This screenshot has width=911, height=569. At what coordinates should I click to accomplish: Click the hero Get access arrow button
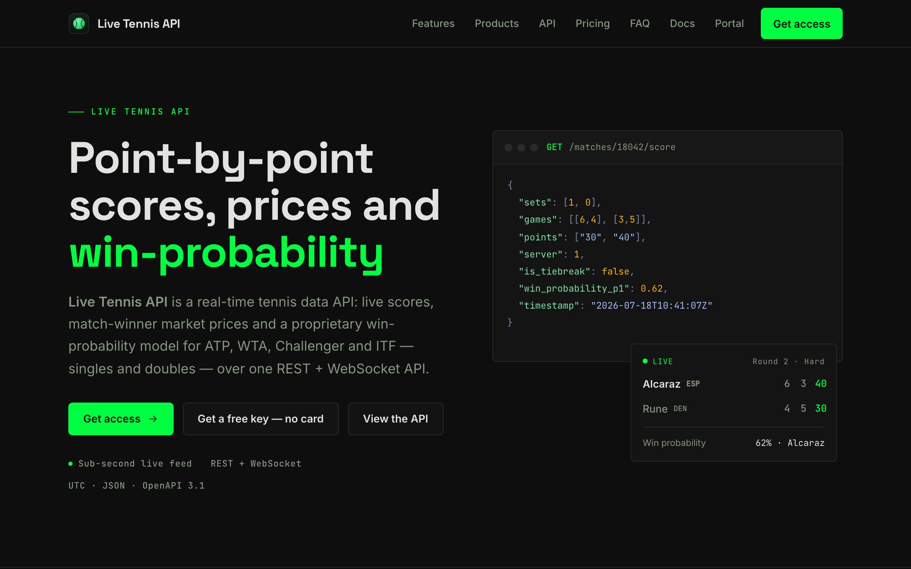(x=121, y=419)
